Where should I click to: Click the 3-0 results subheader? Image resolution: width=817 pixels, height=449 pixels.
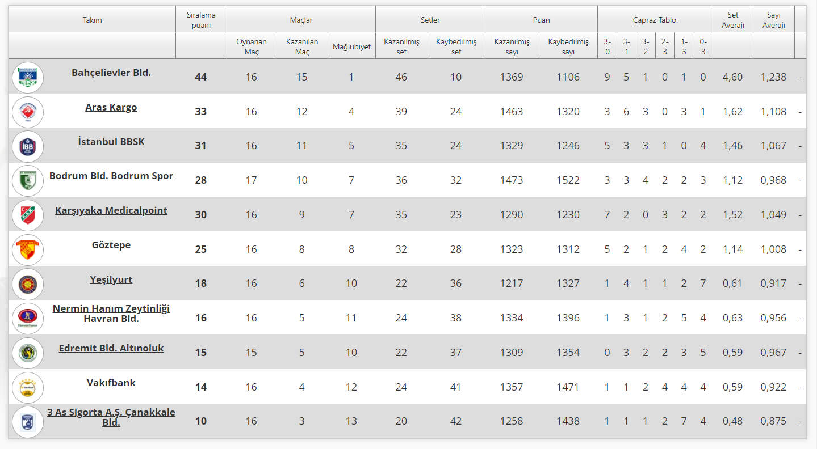[x=607, y=46]
